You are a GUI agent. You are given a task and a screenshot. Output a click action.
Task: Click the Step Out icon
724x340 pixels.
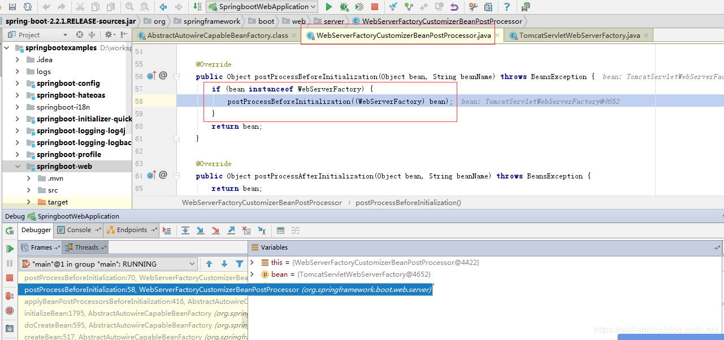(x=231, y=230)
